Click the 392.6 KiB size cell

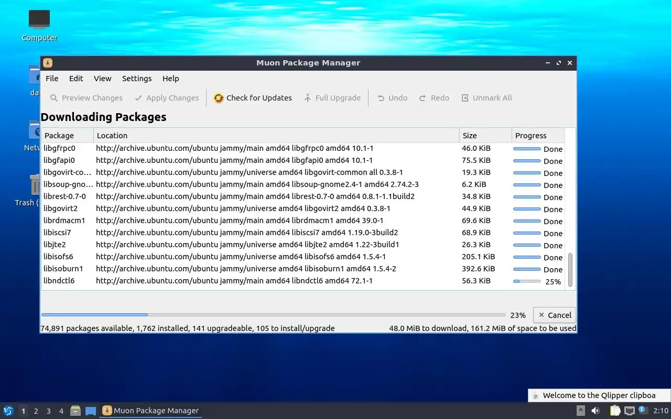pos(478,269)
